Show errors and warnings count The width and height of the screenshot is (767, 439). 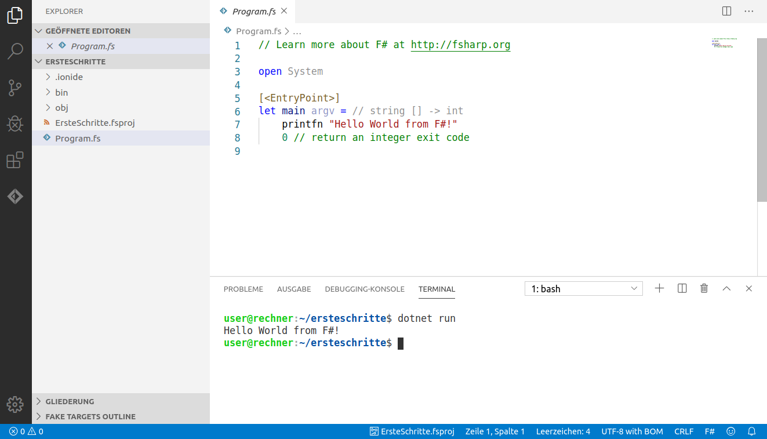point(26,431)
